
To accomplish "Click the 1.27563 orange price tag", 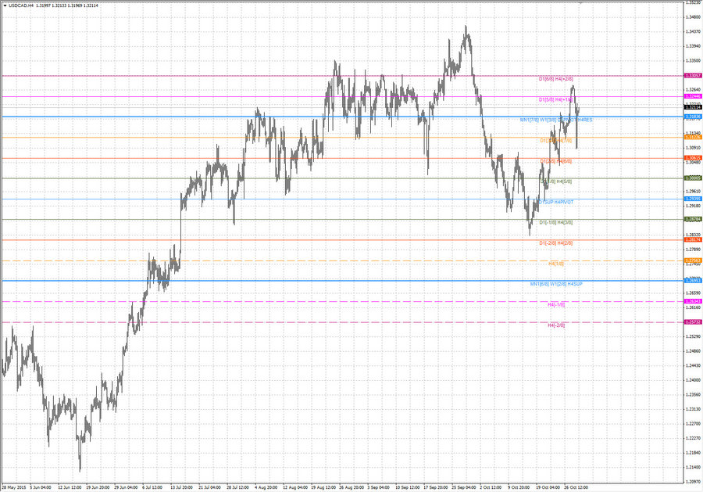I will [x=693, y=260].
